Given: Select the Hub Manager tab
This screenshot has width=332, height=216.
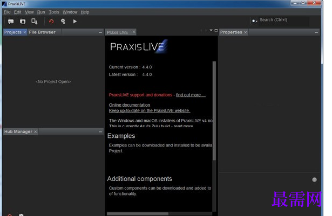Looking at the screenshot, I should (18, 131).
